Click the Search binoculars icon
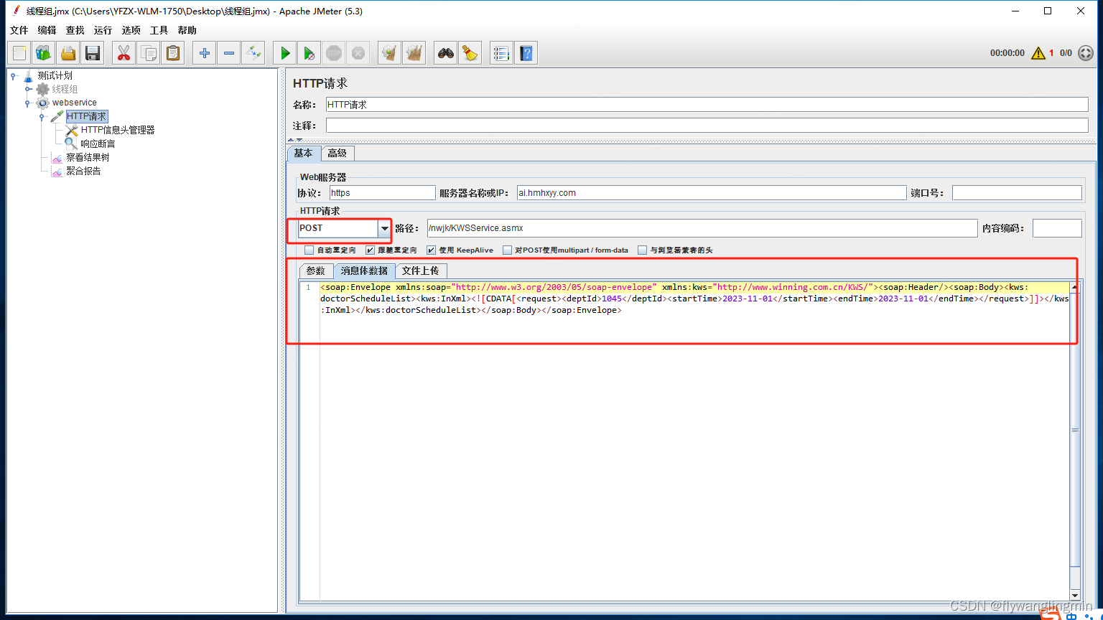The height and width of the screenshot is (620, 1103). click(445, 52)
